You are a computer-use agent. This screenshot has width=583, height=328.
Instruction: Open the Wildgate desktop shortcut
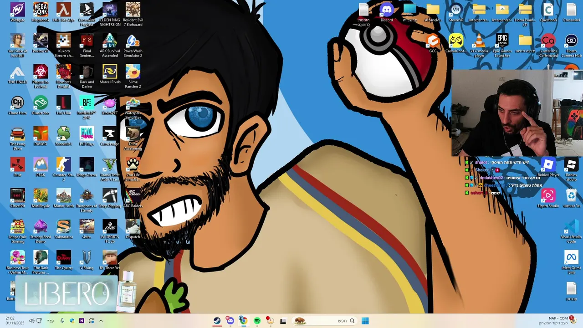click(17, 12)
